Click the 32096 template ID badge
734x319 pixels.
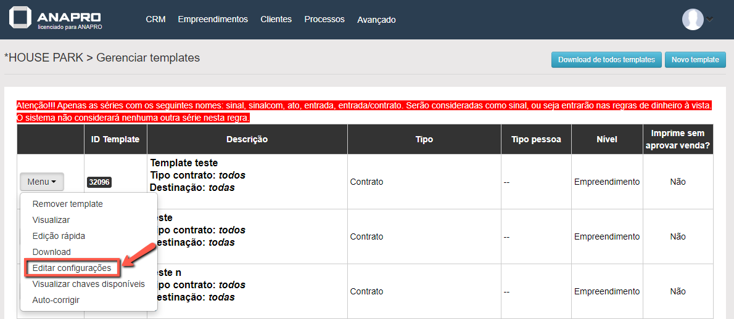point(99,182)
